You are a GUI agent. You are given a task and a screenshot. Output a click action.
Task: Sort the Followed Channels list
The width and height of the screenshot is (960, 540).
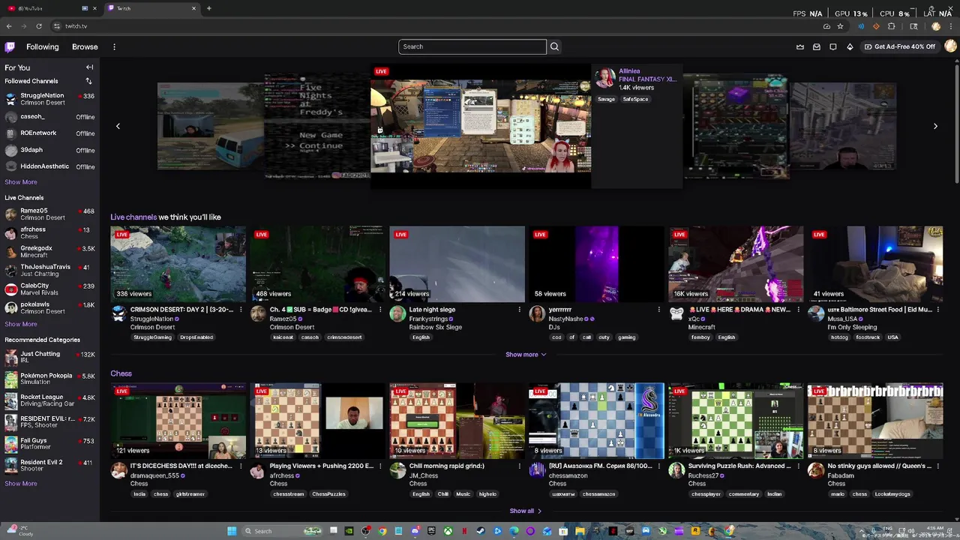click(88, 81)
